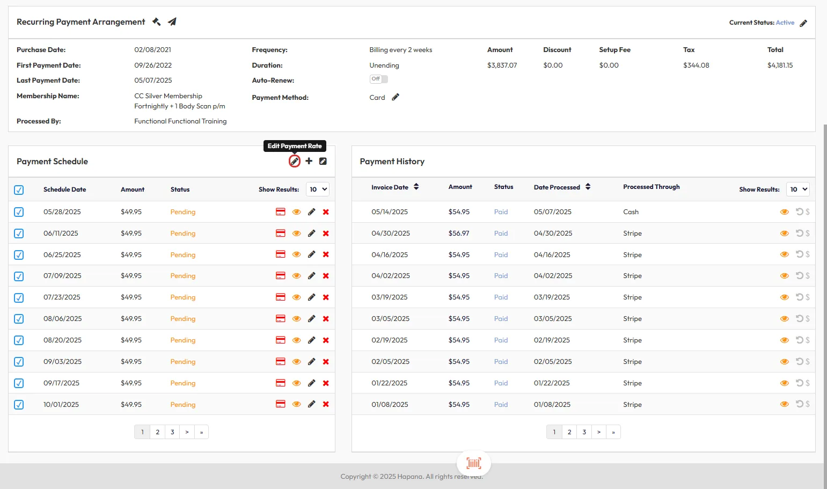Screen dimensions: 827x489
Task: Open Payment History Show Results dropdown
Action: pyautogui.click(x=797, y=189)
